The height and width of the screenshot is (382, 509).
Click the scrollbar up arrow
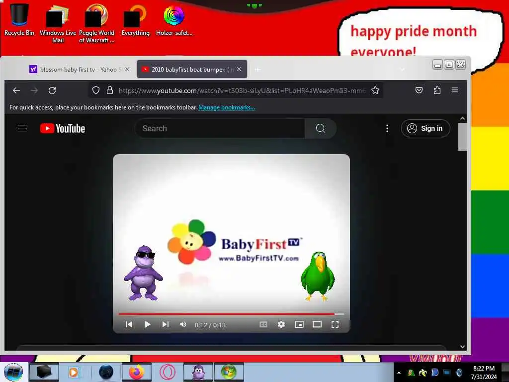point(462,118)
